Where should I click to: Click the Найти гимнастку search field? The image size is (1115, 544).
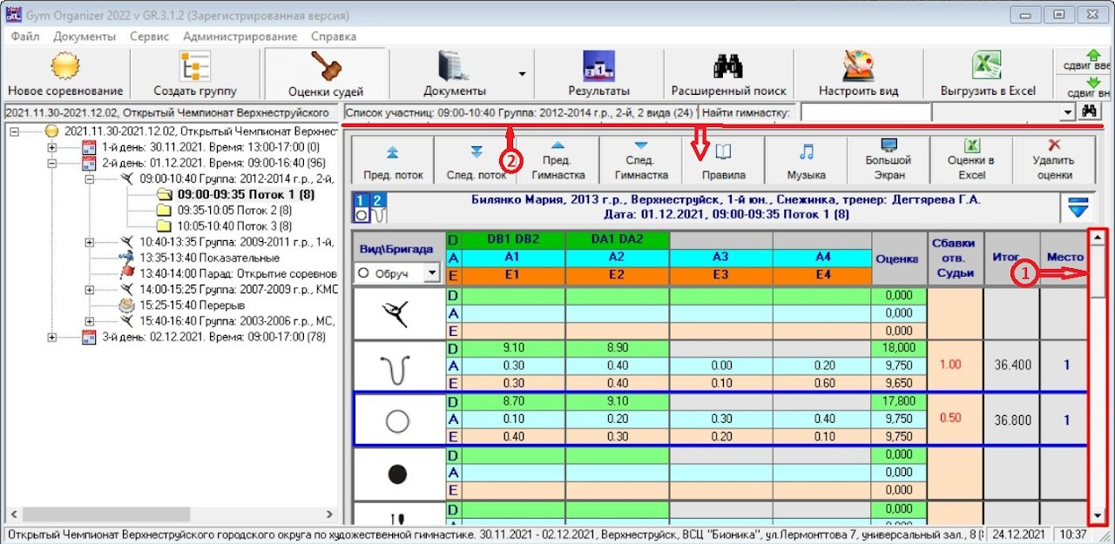tap(864, 112)
